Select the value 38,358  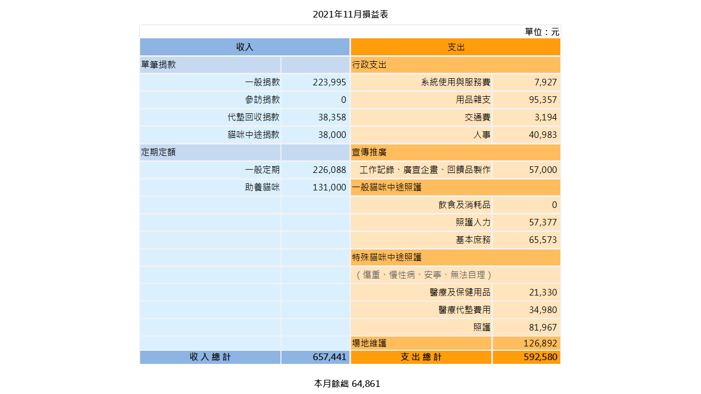pos(332,117)
